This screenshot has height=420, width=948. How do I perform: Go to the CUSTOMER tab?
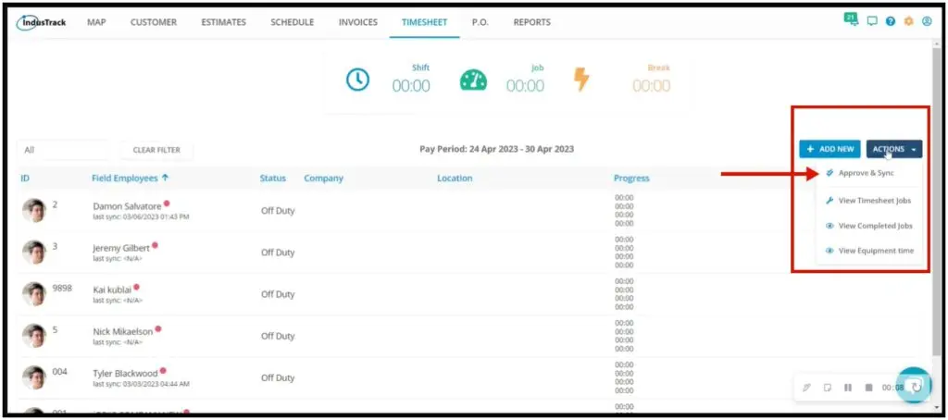(x=154, y=22)
